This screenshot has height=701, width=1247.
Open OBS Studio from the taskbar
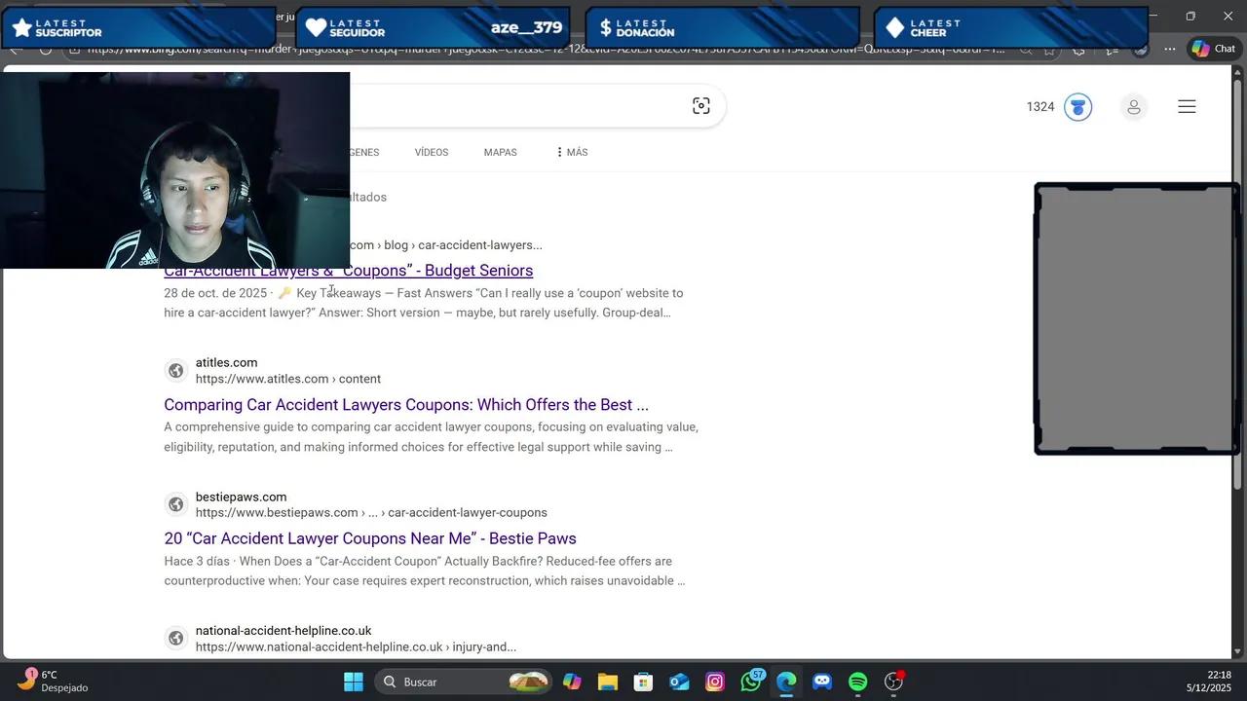pos(894,682)
